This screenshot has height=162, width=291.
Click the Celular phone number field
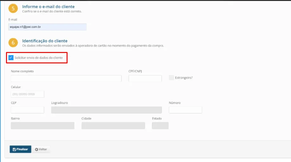tap(27, 94)
